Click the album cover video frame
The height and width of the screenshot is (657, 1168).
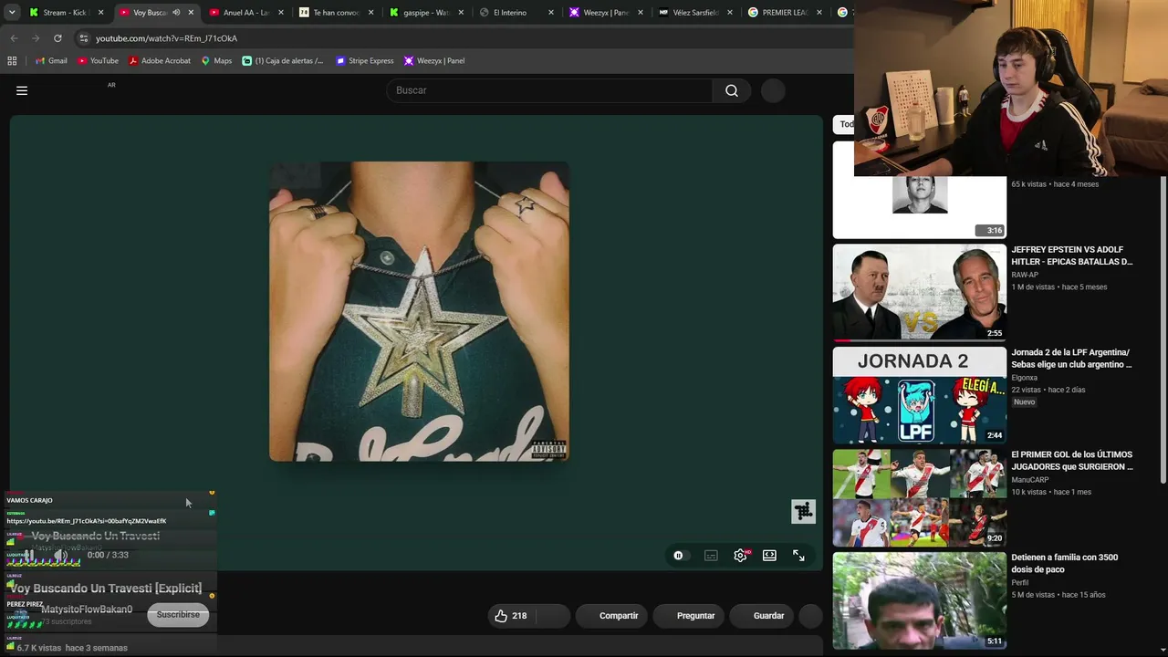tap(419, 311)
